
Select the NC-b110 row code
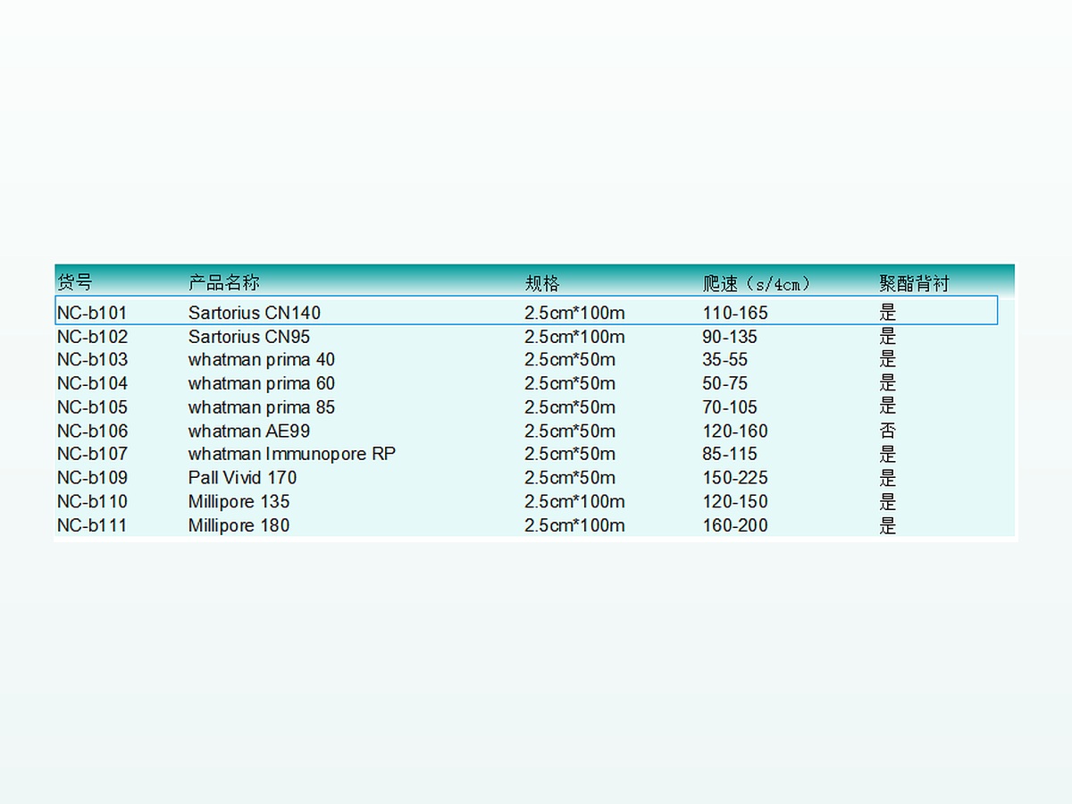[92, 501]
